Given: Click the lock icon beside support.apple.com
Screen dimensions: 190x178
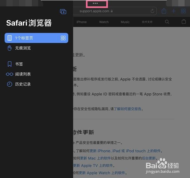Looking at the screenshot, I should coord(112,11).
